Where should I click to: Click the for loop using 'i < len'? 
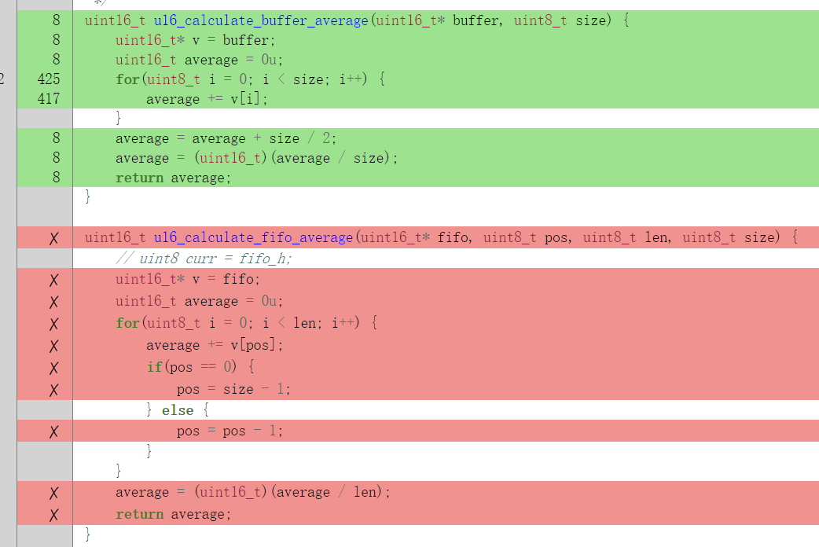(246, 323)
